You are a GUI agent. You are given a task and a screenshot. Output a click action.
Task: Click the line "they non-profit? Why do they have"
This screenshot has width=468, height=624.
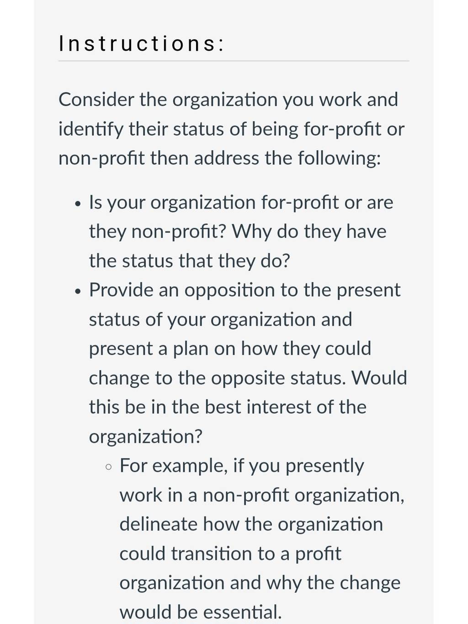click(x=238, y=231)
